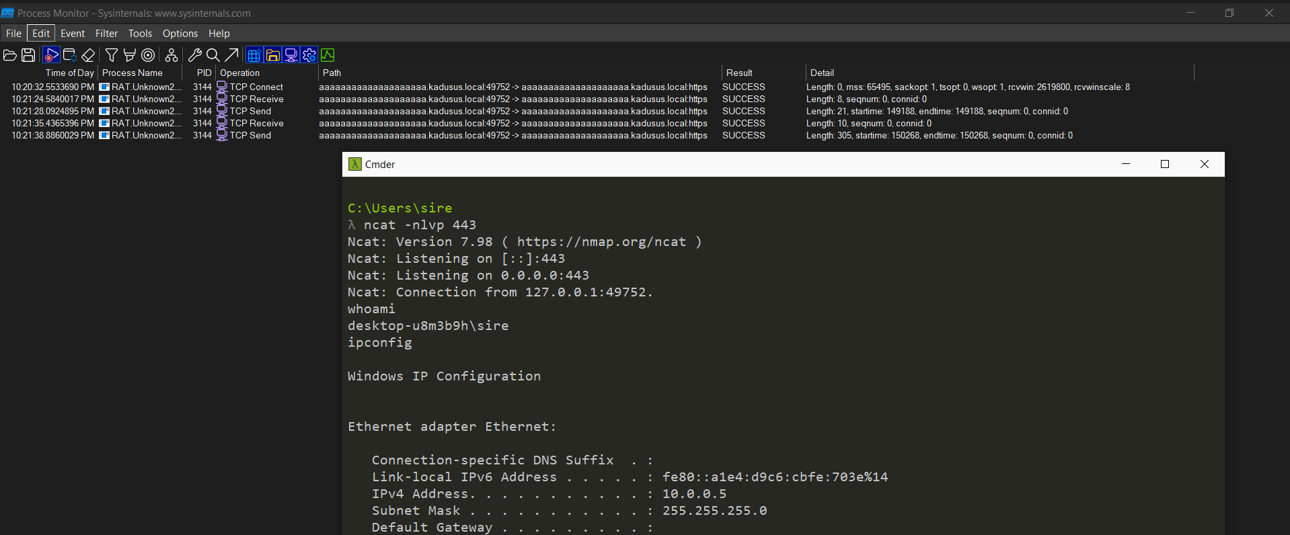Maximize the Cmder window

[1165, 164]
